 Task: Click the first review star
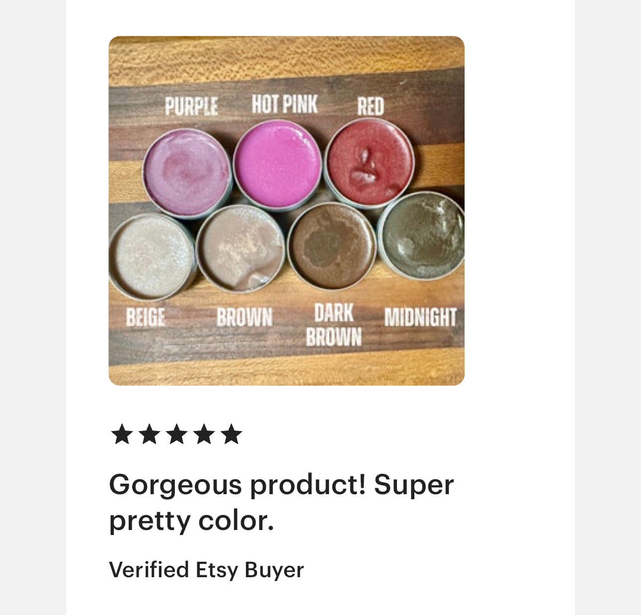click(122, 435)
